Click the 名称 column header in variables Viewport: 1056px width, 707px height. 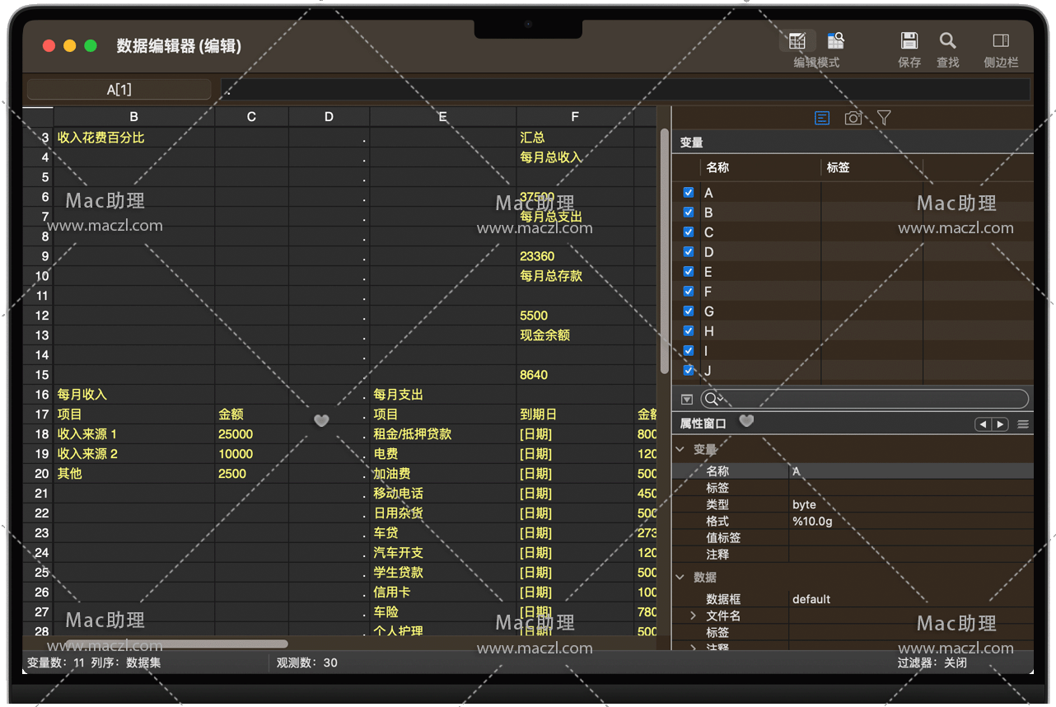717,167
